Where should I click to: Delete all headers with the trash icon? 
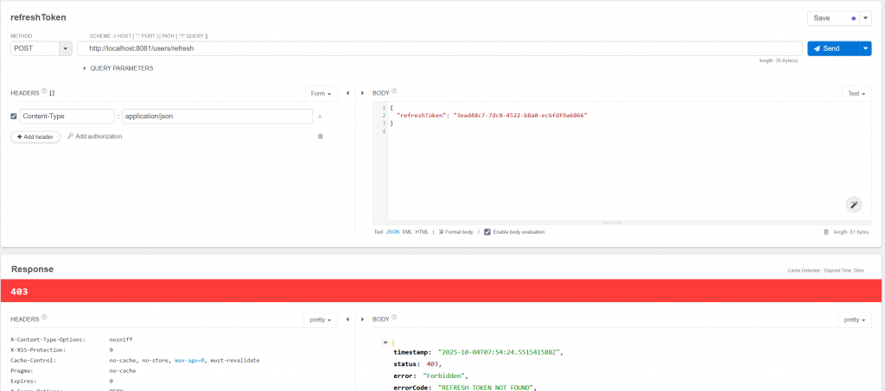(320, 136)
